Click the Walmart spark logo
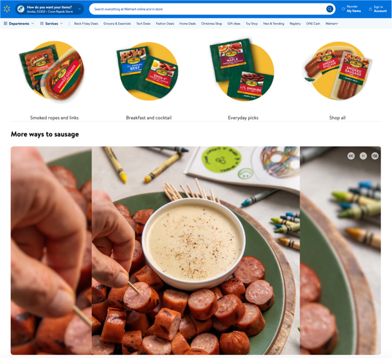This screenshot has width=392, height=359. [7, 9]
